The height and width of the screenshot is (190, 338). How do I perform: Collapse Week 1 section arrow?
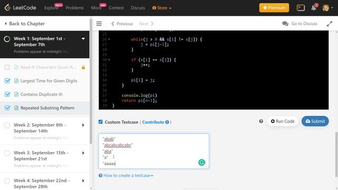click(83, 39)
